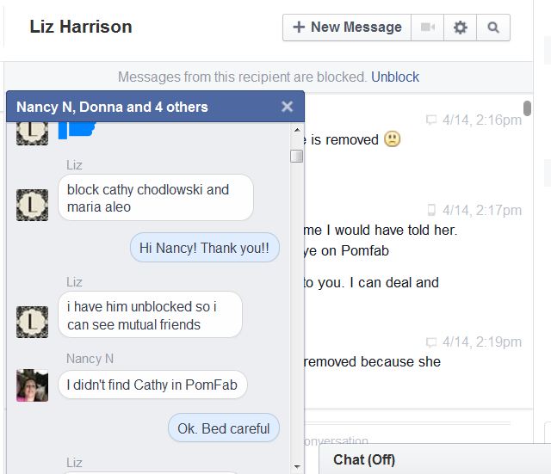Click the frowning emoji after 'is removed'

click(x=393, y=139)
